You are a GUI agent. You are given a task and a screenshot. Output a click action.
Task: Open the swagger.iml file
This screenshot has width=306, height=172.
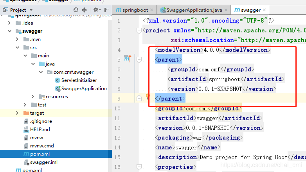[40, 162]
